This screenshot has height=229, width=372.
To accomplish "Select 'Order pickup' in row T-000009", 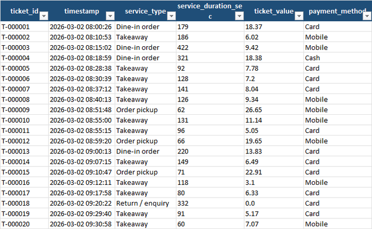I will tap(146, 110).
